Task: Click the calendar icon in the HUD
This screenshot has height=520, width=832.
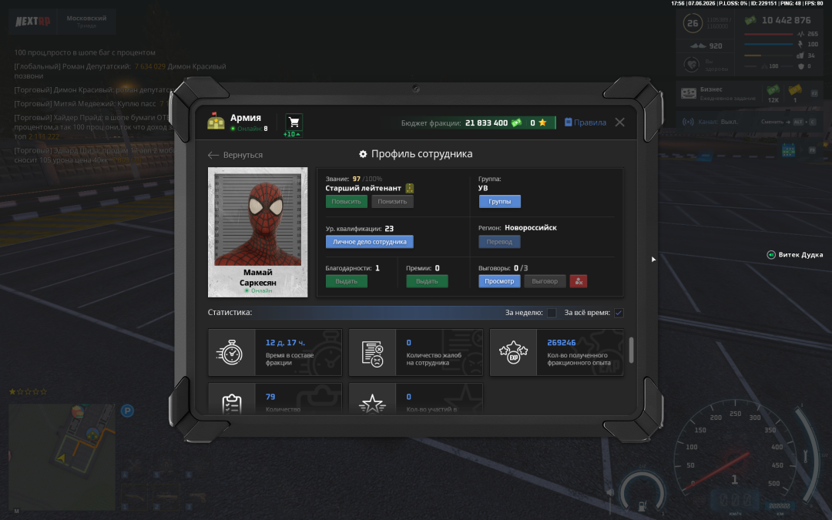Action: (x=788, y=150)
